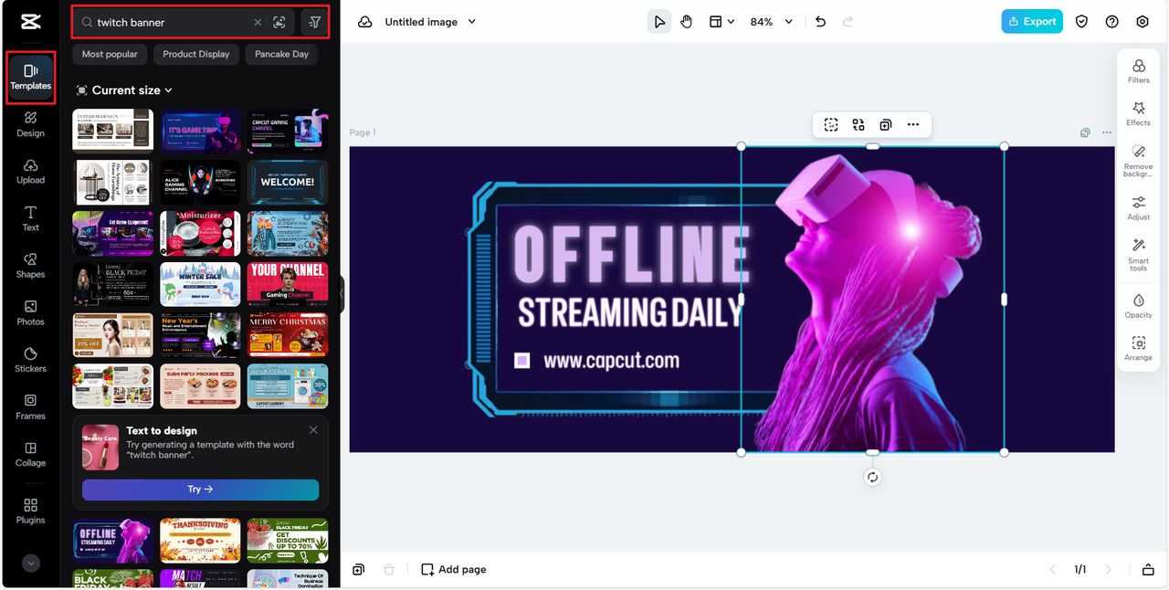
Task: Dismiss the Text to design card
Action: (x=313, y=429)
